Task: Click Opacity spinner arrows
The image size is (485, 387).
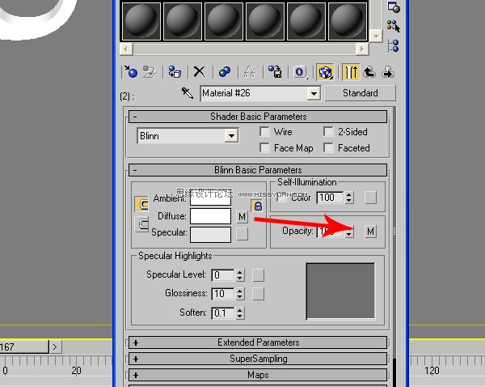Action: tap(349, 232)
